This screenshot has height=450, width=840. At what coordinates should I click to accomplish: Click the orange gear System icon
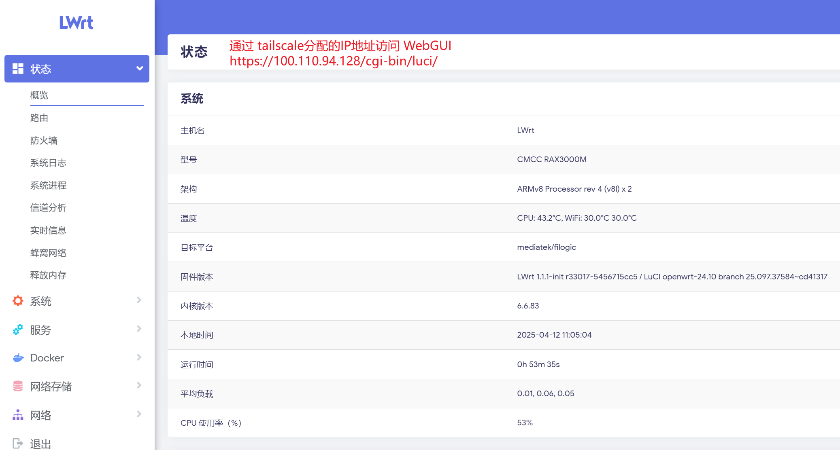[18, 301]
